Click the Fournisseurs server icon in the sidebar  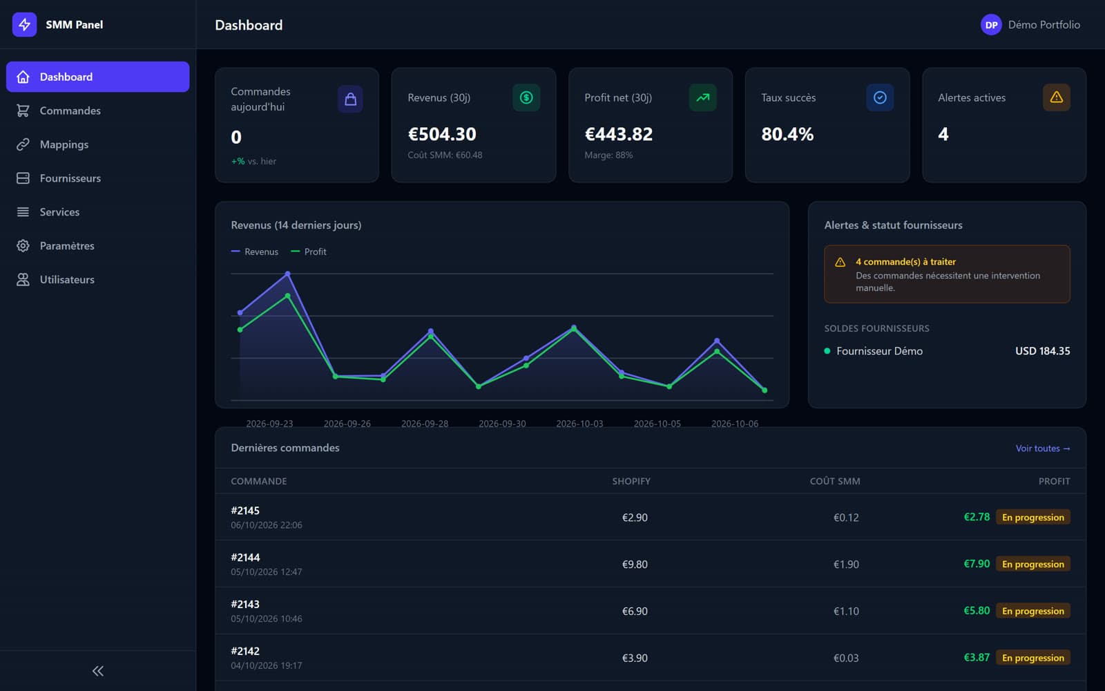tap(23, 178)
